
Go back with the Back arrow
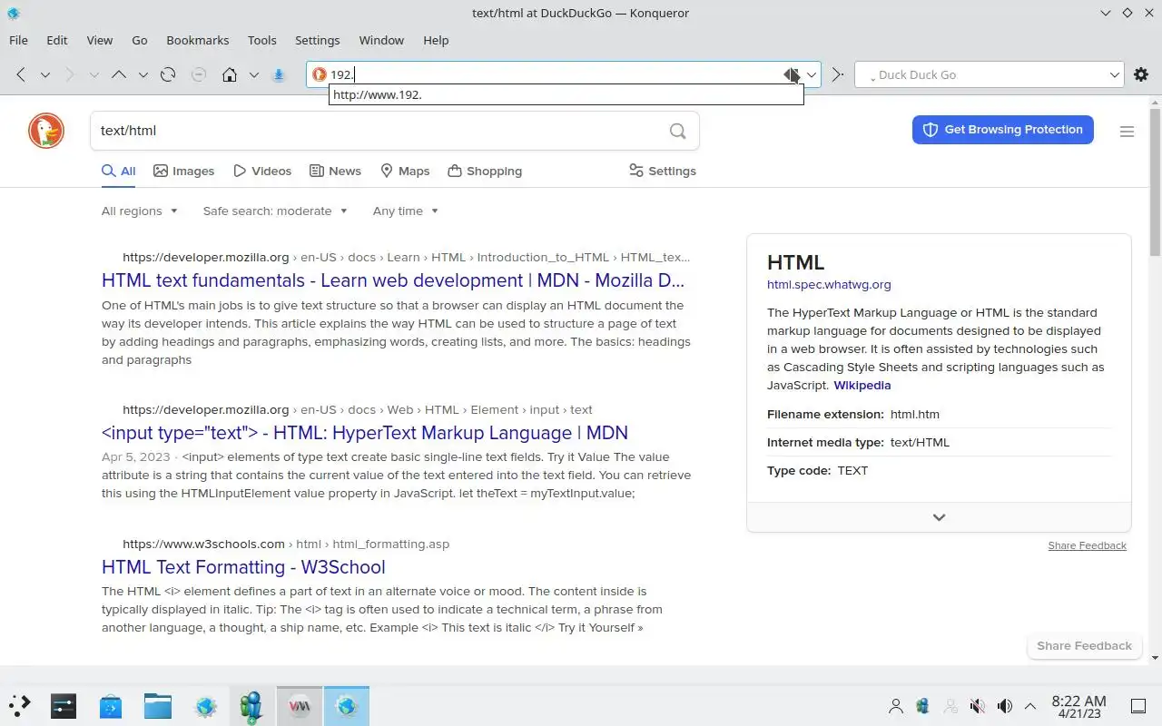pyautogui.click(x=21, y=74)
